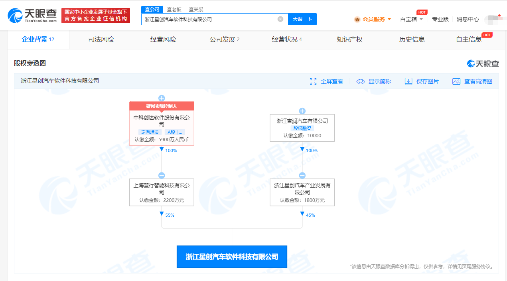Click the user avatar at top right
The height and width of the screenshot is (281, 507).
494,19
